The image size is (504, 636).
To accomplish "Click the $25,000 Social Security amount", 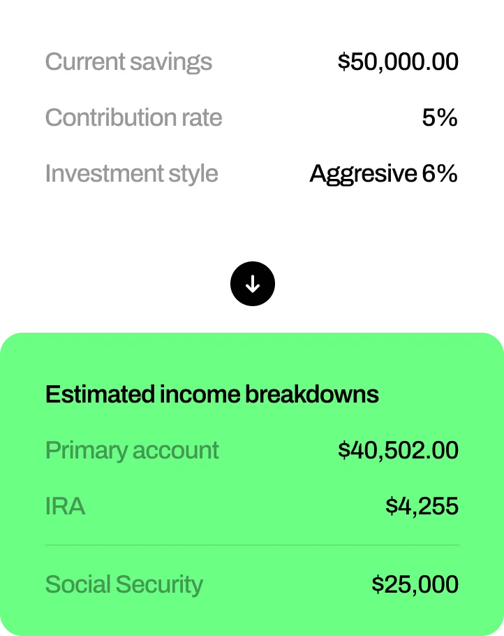I will coord(415,584).
